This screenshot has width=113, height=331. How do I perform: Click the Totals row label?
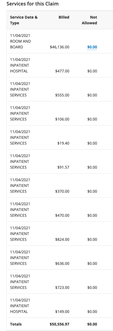click(16, 324)
